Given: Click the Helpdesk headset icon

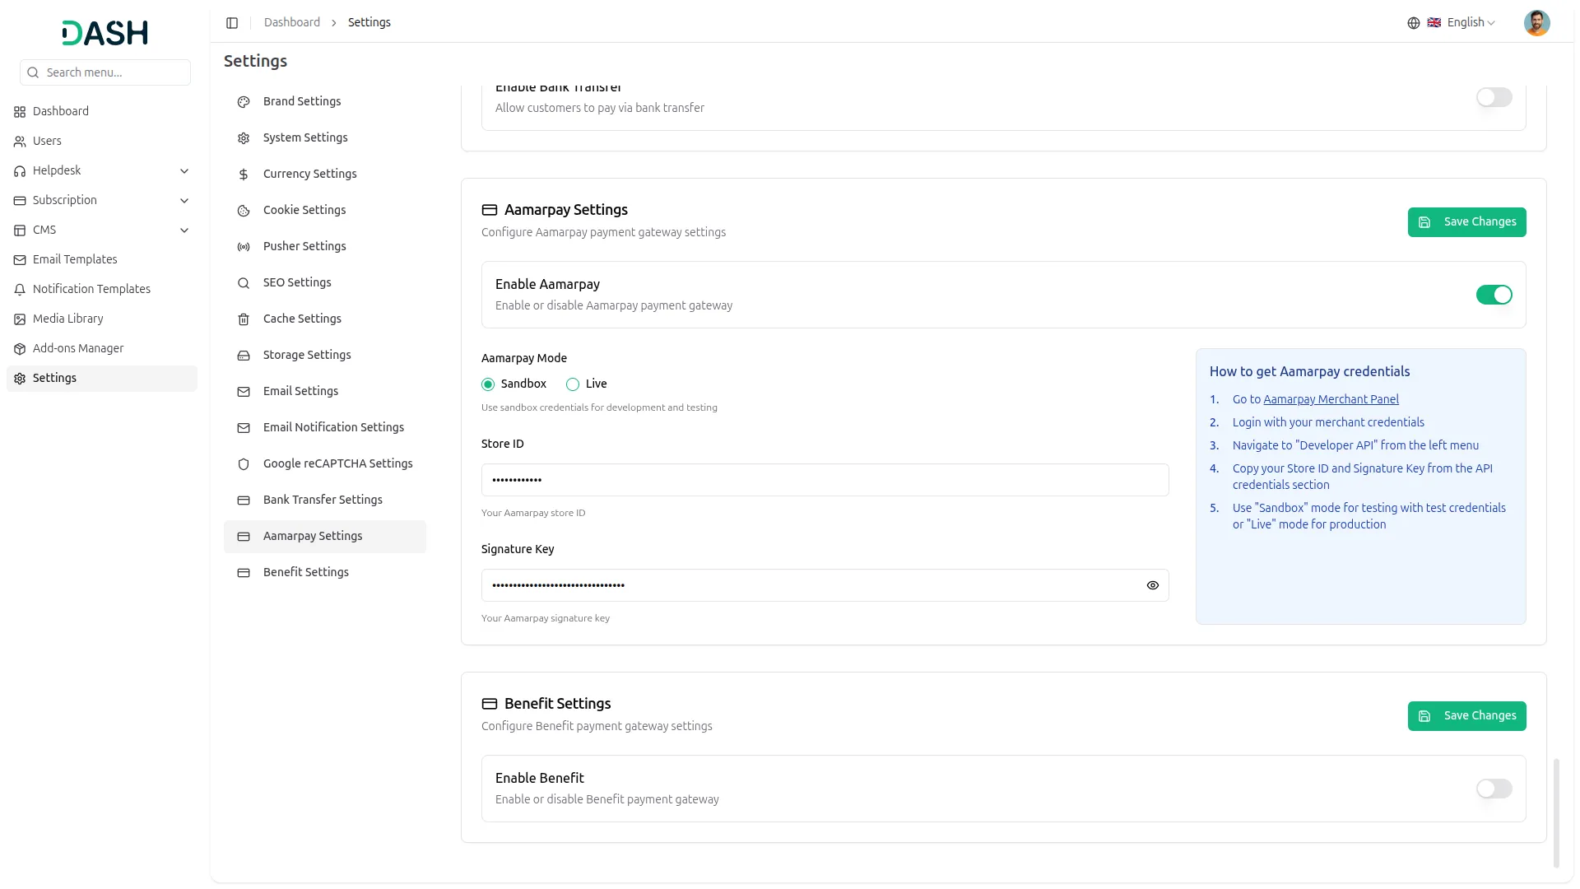Looking at the screenshot, I should click(x=20, y=171).
